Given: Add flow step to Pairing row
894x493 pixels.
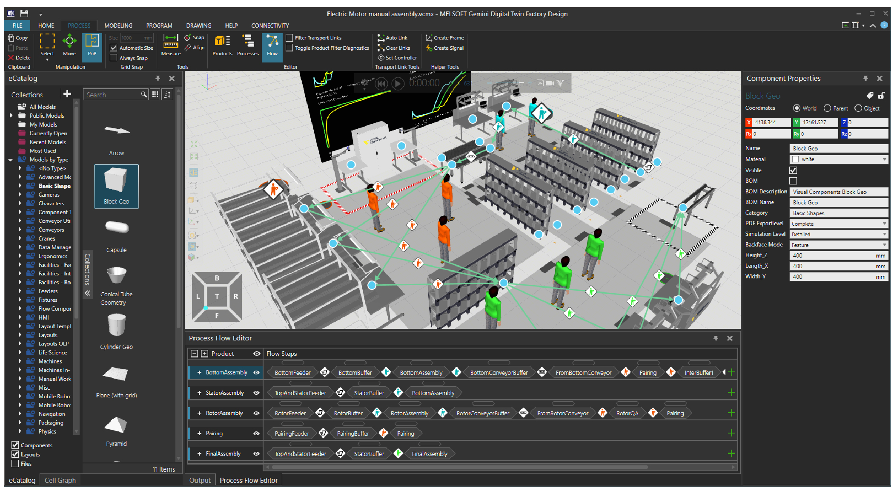Looking at the screenshot, I should point(731,433).
